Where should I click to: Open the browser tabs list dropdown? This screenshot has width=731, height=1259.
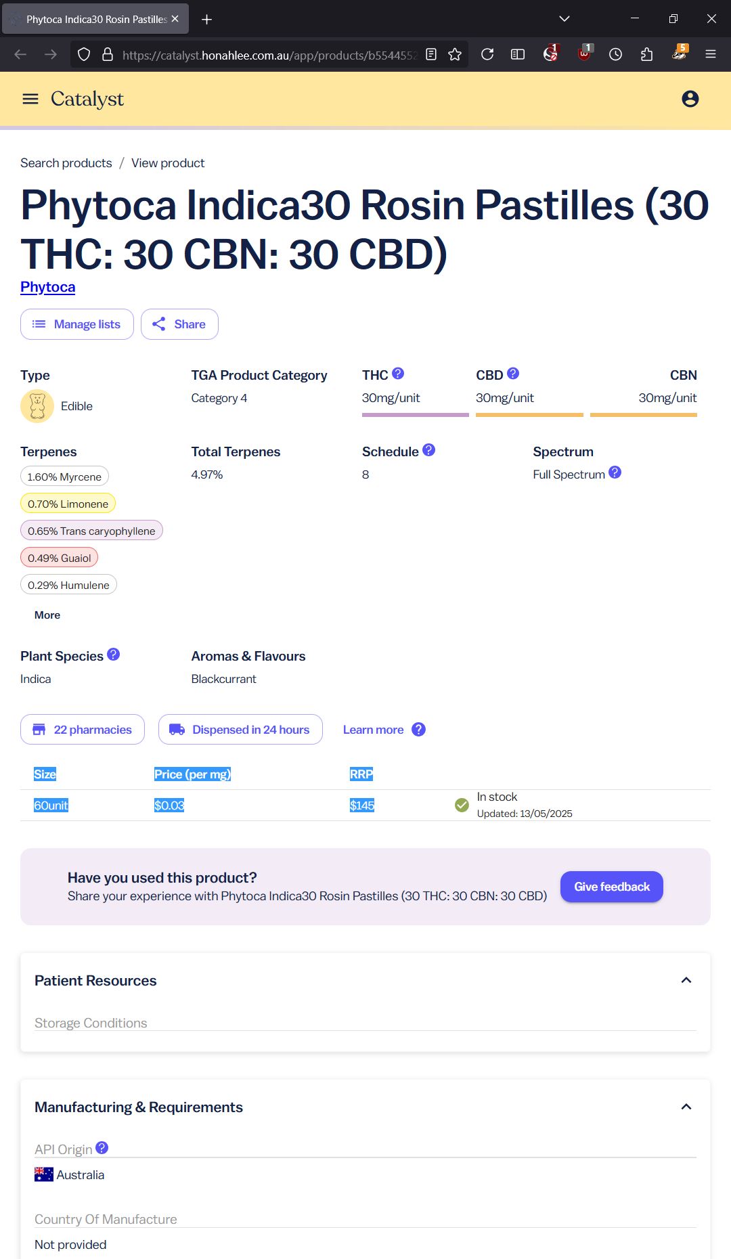coord(564,19)
